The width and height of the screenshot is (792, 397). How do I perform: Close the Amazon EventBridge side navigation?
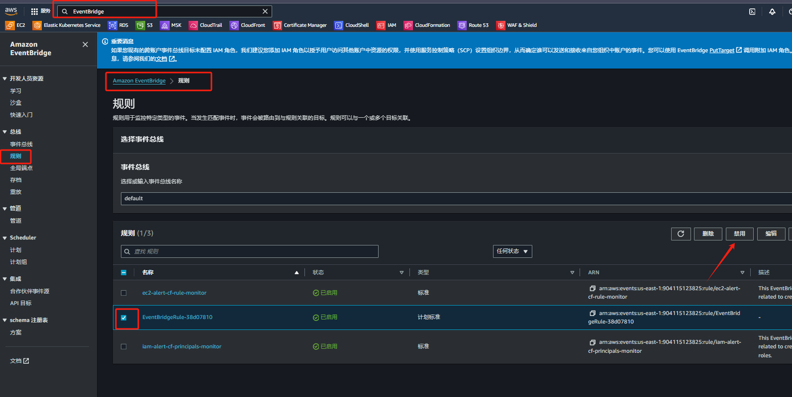click(x=85, y=44)
